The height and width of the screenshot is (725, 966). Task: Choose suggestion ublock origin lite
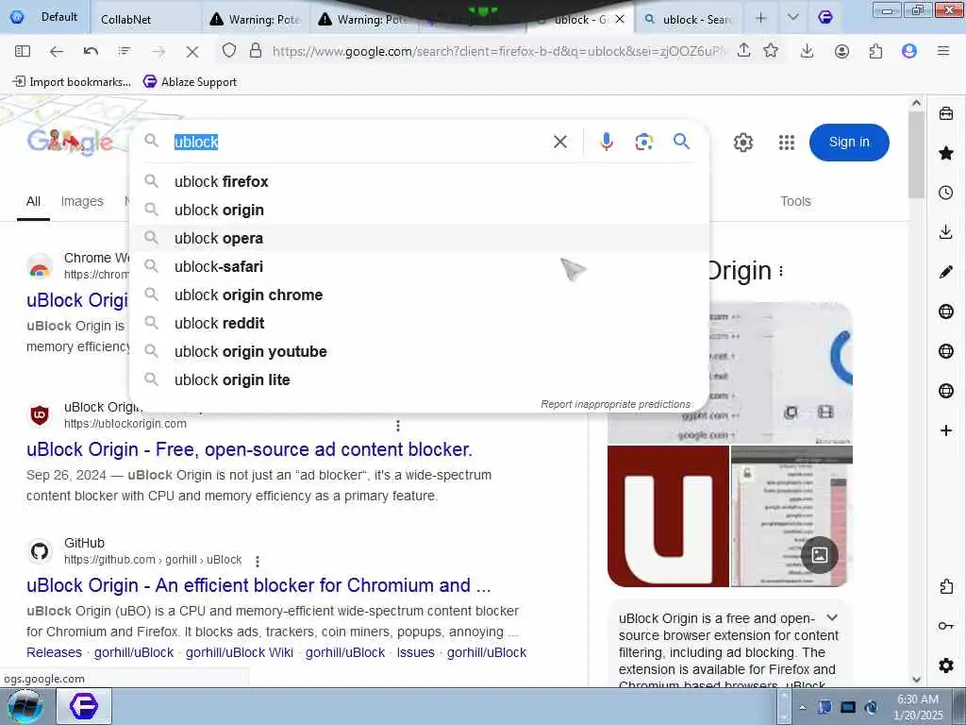420,379
